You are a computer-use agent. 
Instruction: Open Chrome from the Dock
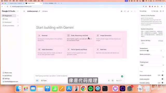coord(83,88)
